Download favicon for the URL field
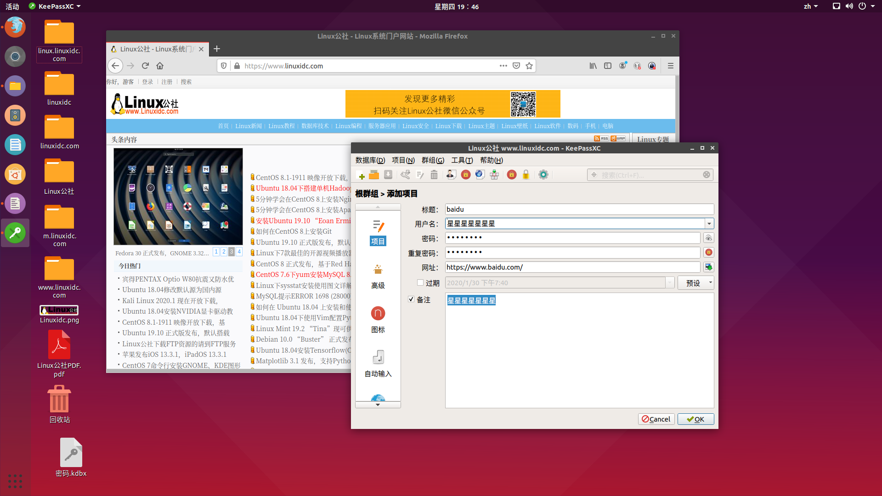882x496 pixels. [709, 267]
